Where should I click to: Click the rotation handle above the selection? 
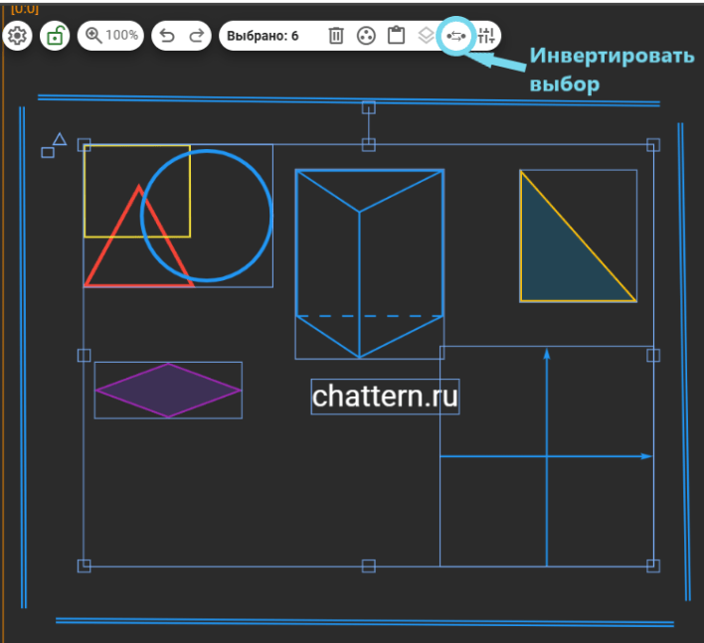click(x=369, y=107)
